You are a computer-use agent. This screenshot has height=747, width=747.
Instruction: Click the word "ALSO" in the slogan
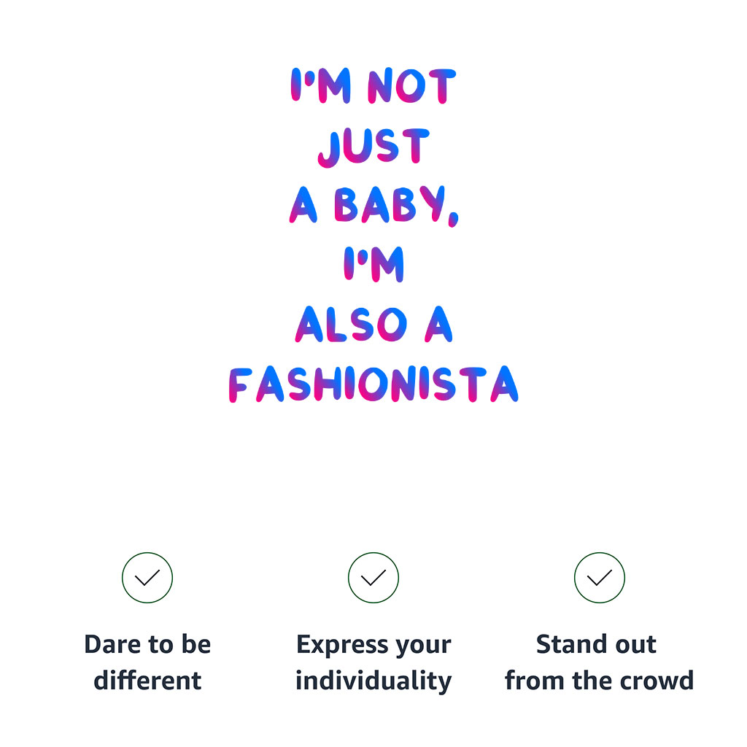[x=351, y=325]
